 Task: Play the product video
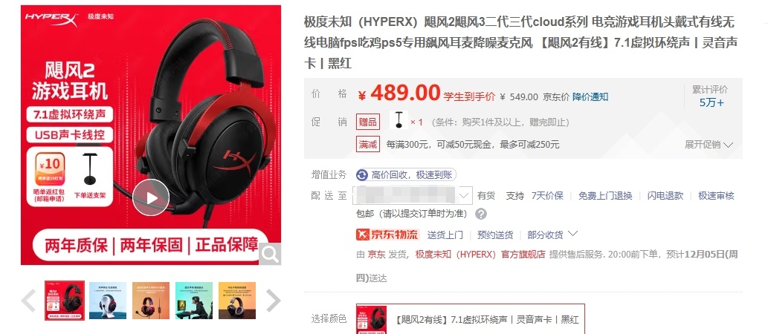(151, 197)
